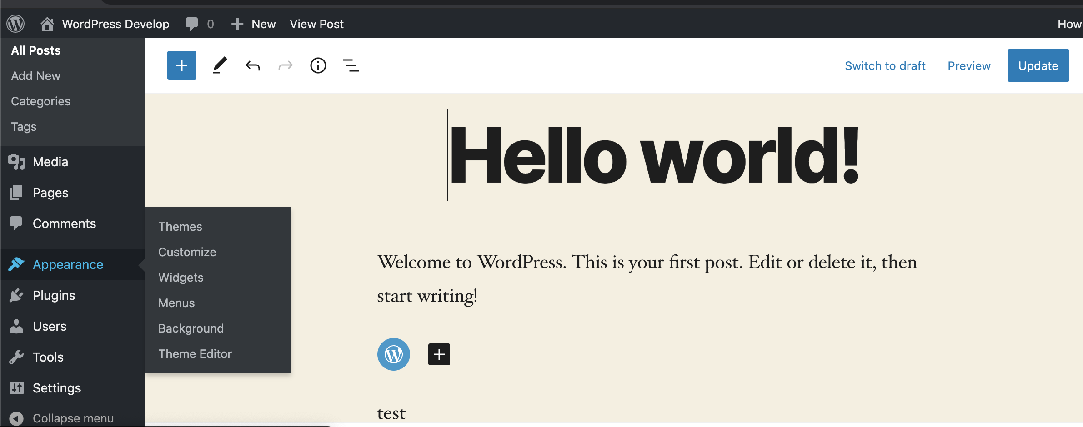The width and height of the screenshot is (1083, 427).
Task: Undo the last change
Action: pos(253,65)
